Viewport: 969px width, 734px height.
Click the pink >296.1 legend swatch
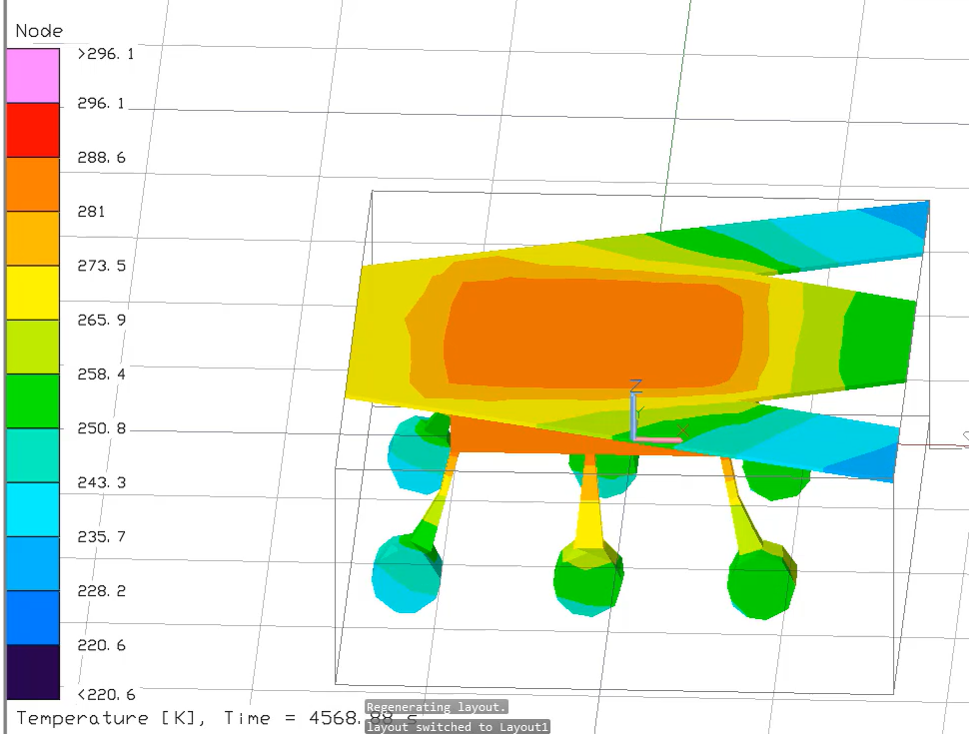pyautogui.click(x=33, y=75)
